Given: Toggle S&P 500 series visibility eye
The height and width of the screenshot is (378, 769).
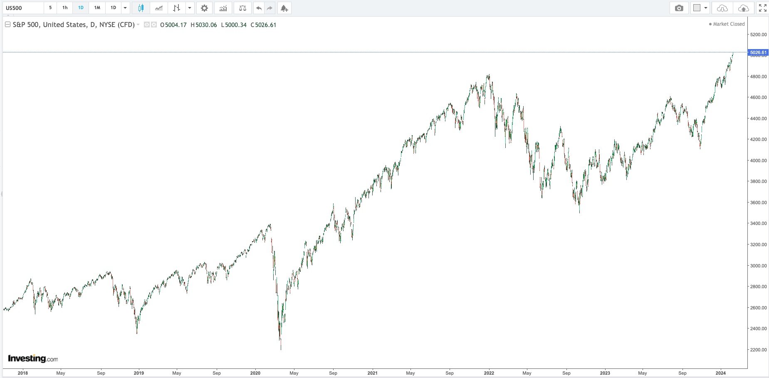Looking at the screenshot, I should 146,25.
